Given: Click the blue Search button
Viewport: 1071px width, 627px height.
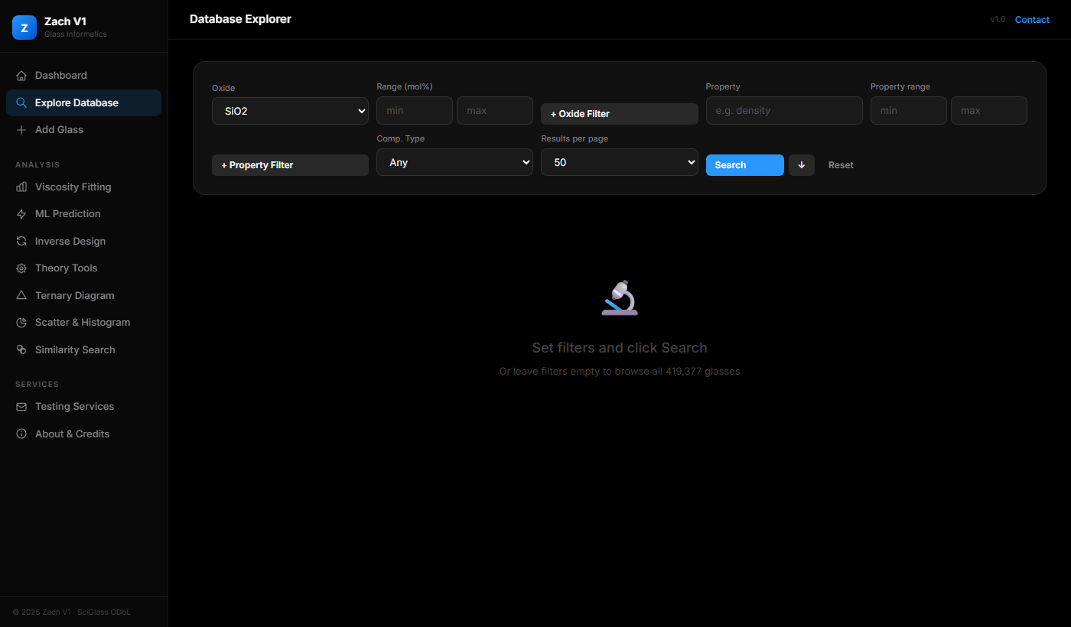Looking at the screenshot, I should [x=744, y=165].
